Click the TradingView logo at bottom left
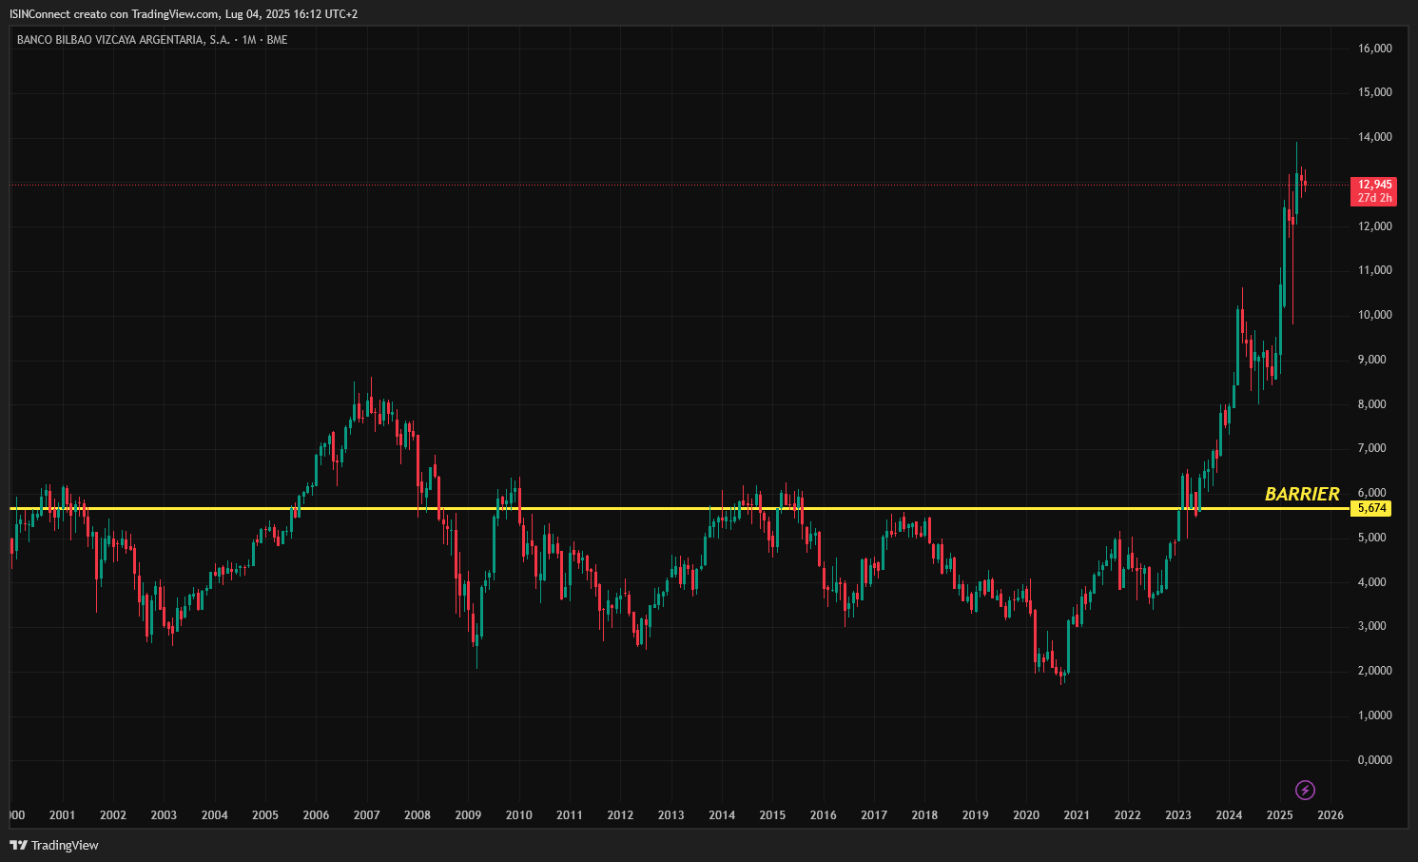The height and width of the screenshot is (862, 1418). (54, 845)
